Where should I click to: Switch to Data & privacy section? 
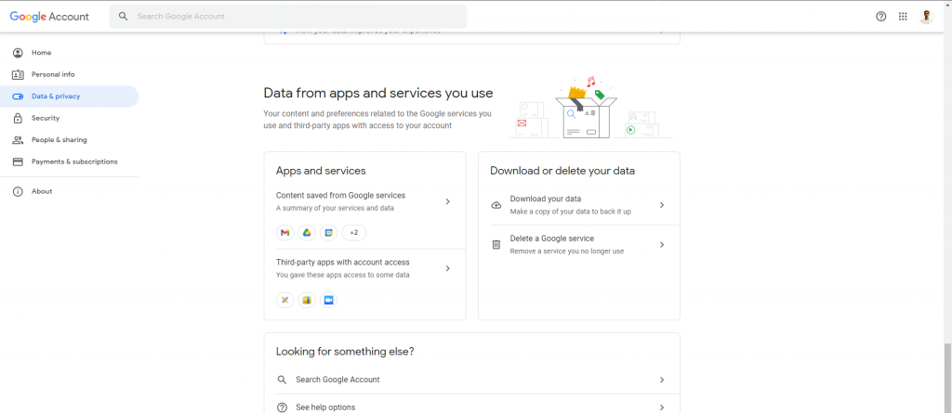(69, 97)
